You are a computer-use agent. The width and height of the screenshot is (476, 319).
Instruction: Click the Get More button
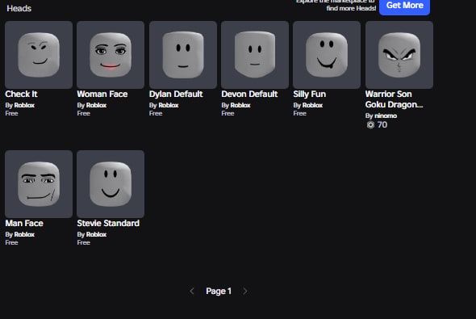coord(404,6)
